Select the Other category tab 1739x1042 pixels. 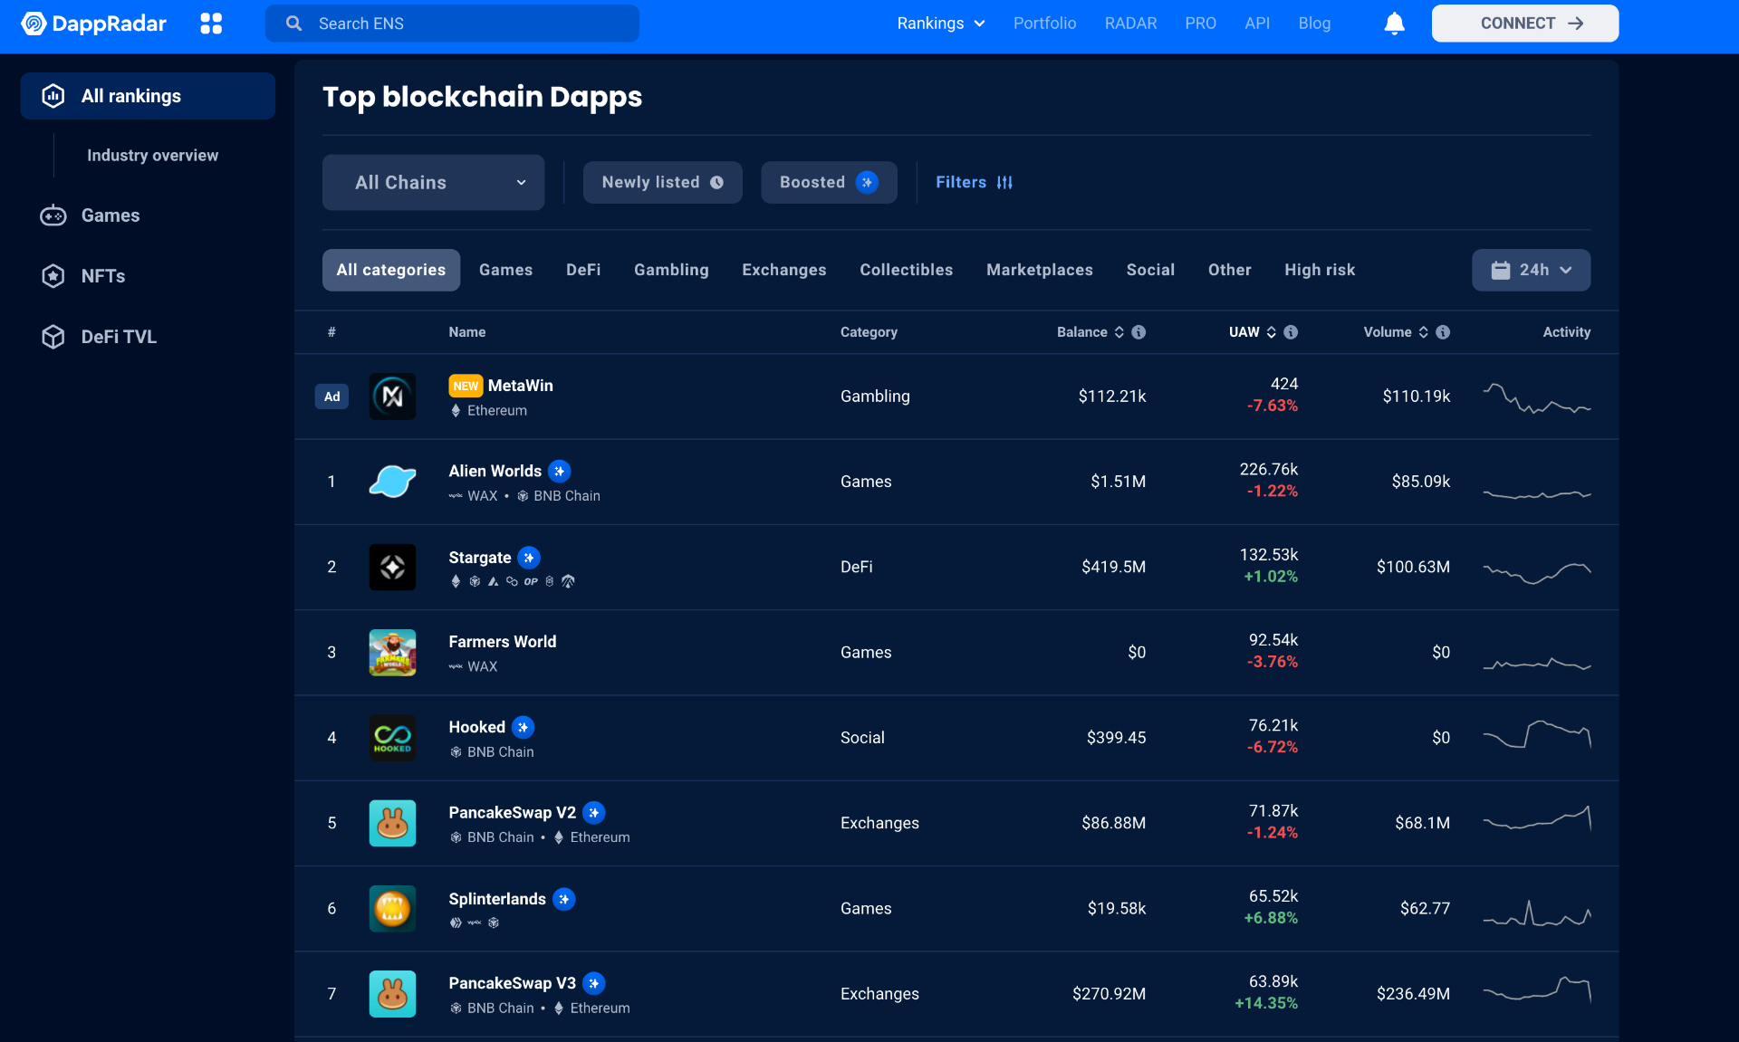point(1229,270)
